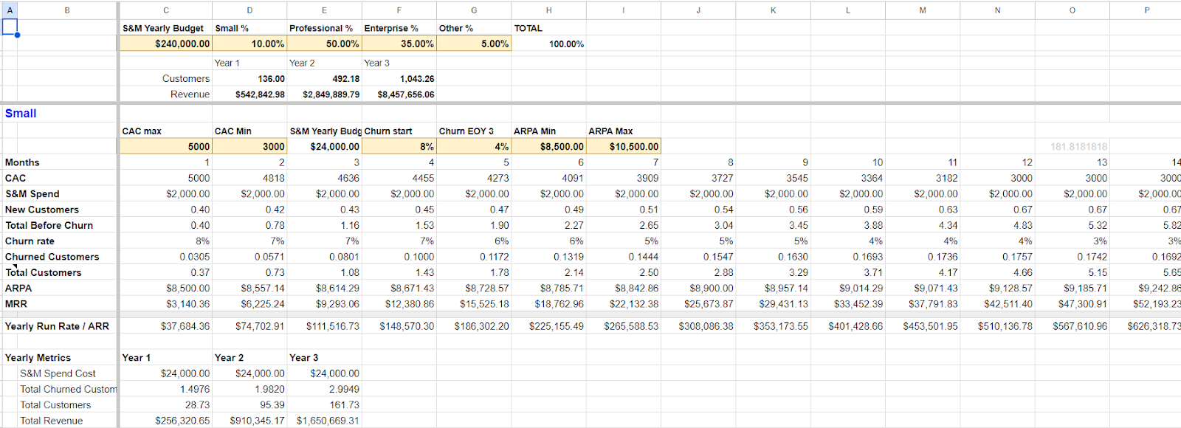Click the 'Yearly Metrics' label
This screenshot has height=428, width=1181.
click(x=38, y=357)
